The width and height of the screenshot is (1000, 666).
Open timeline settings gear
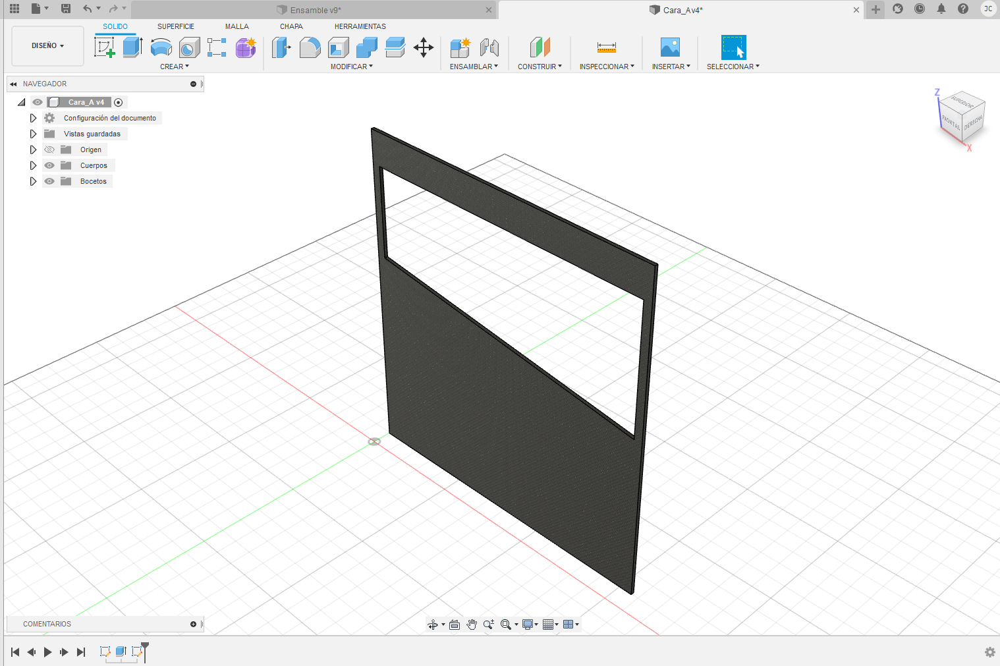[x=989, y=652]
